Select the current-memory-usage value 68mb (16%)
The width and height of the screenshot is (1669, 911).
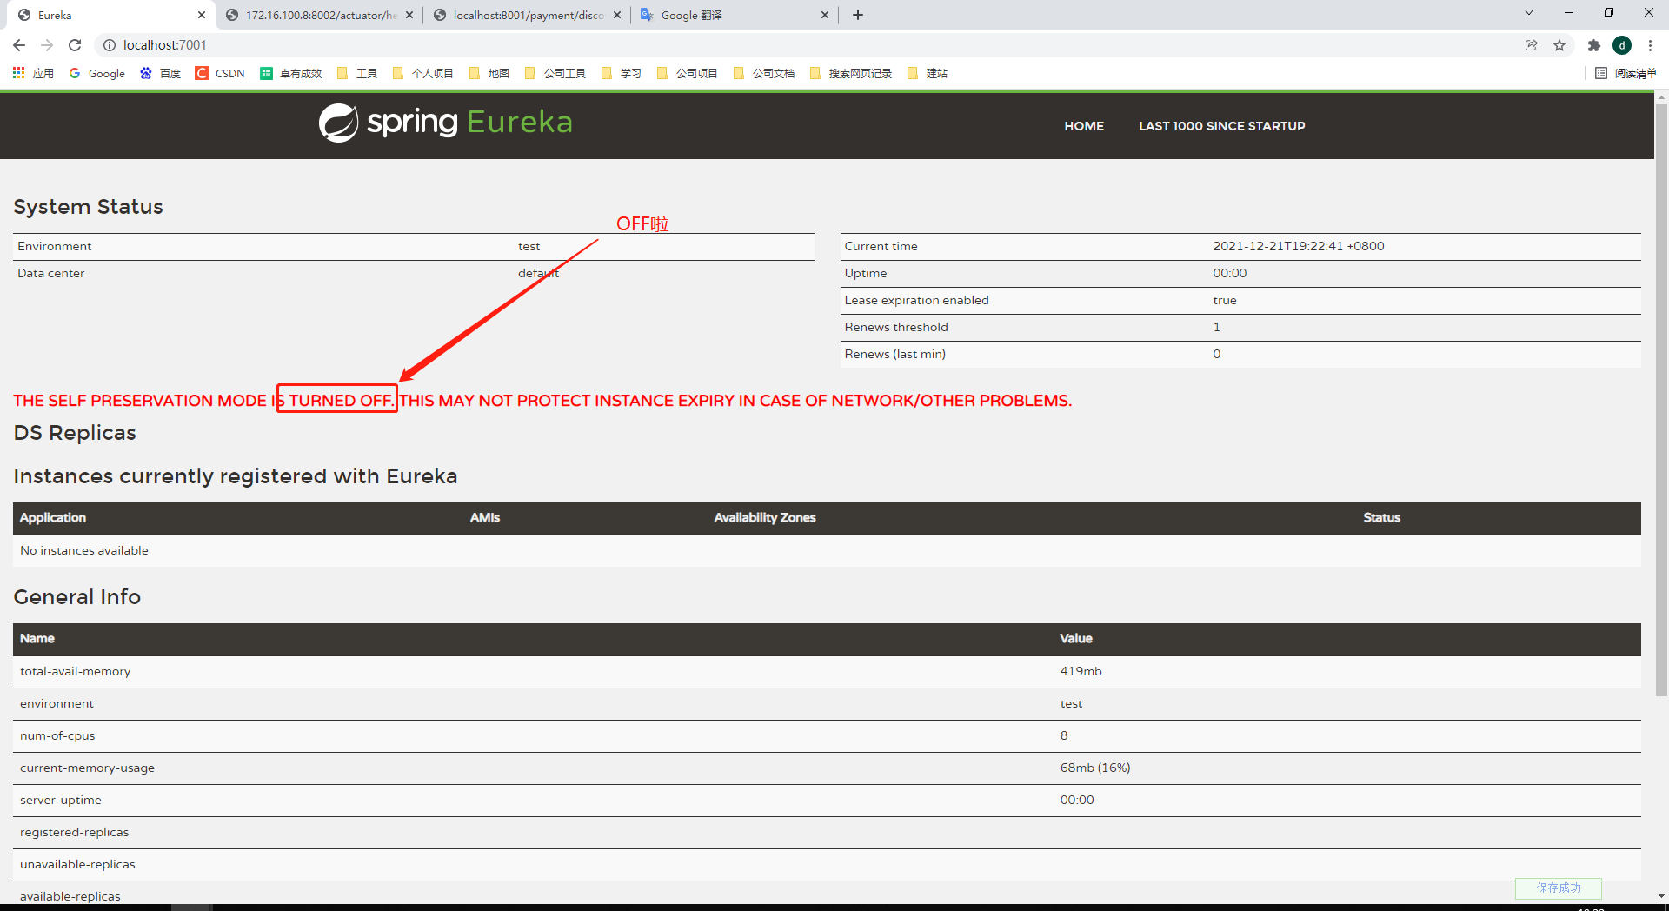coord(1095,768)
